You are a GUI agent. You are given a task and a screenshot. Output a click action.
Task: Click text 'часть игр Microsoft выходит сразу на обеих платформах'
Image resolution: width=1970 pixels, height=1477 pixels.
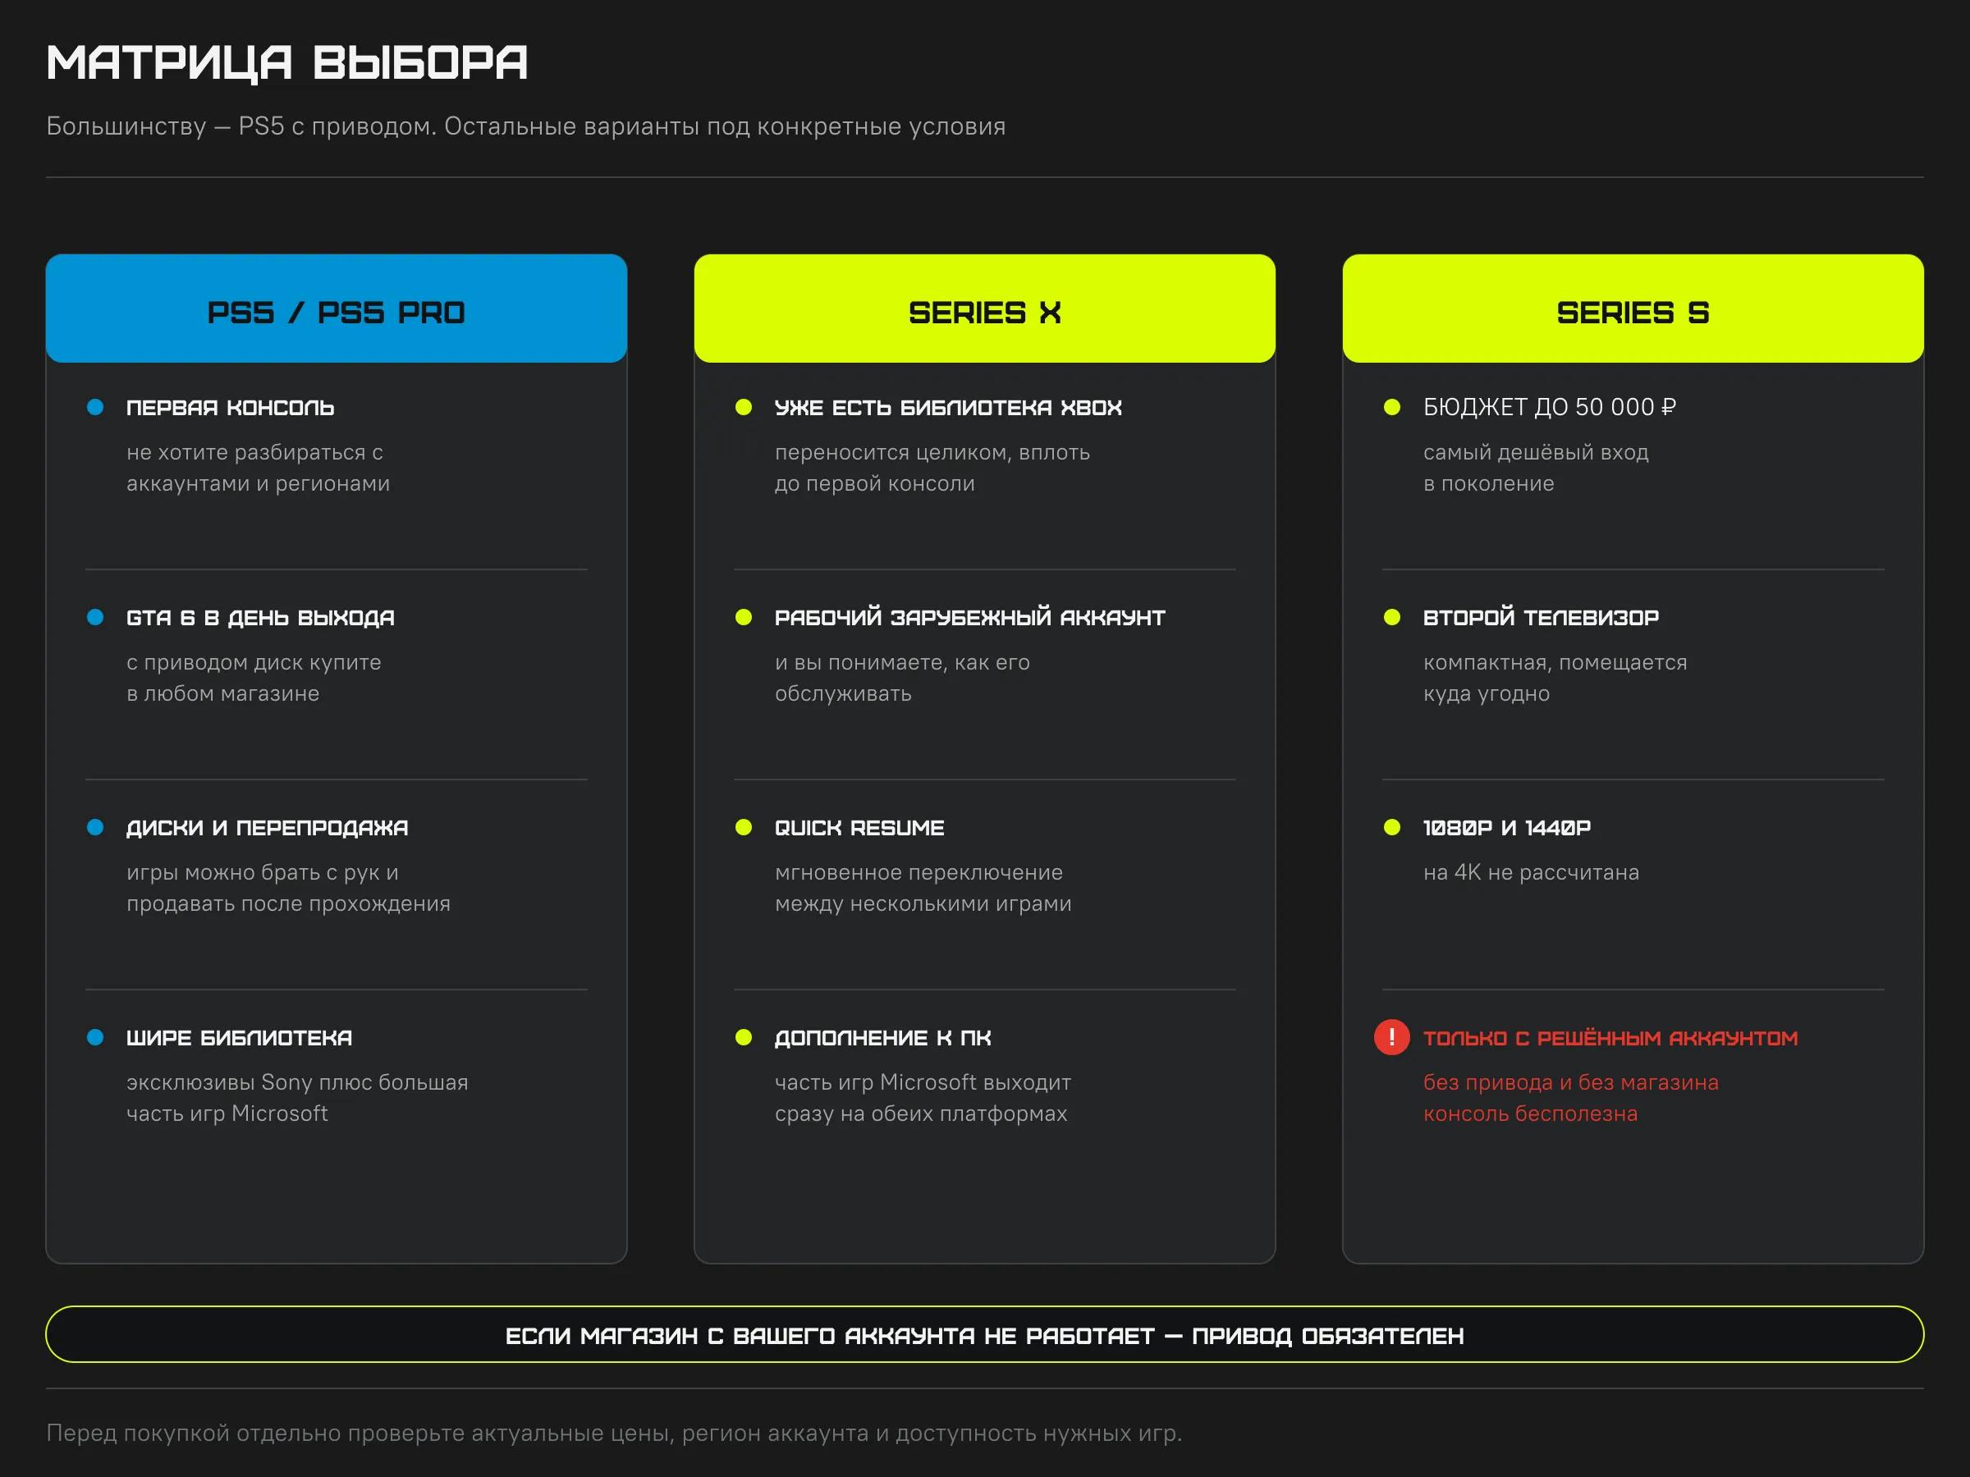[x=923, y=1099]
